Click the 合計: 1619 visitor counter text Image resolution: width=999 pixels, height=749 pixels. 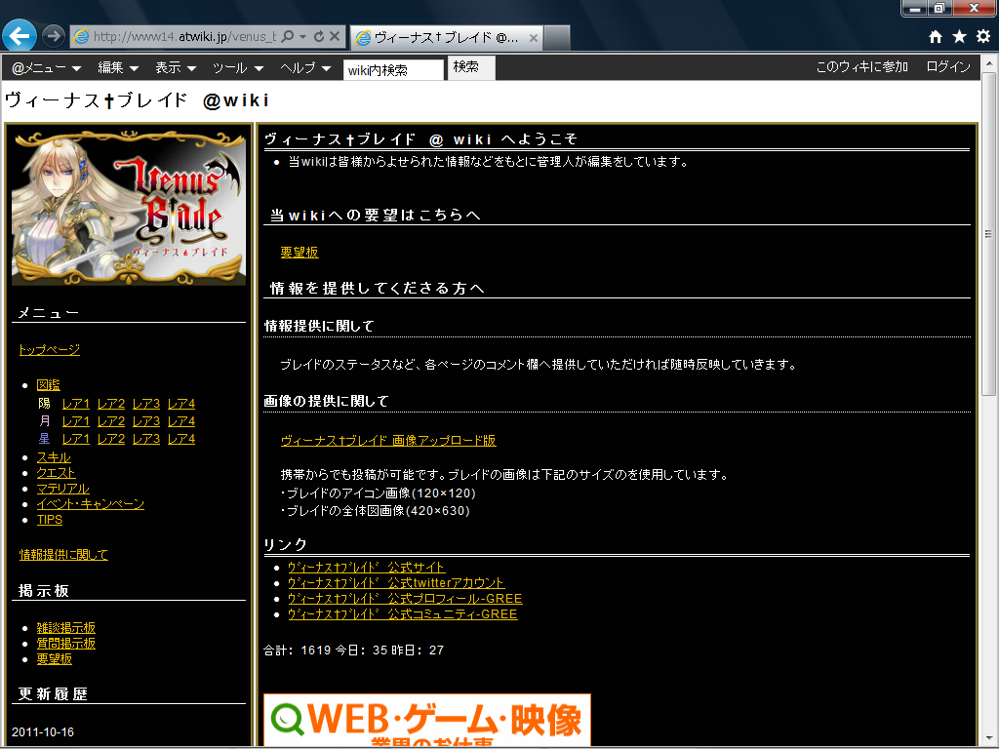pos(297,650)
